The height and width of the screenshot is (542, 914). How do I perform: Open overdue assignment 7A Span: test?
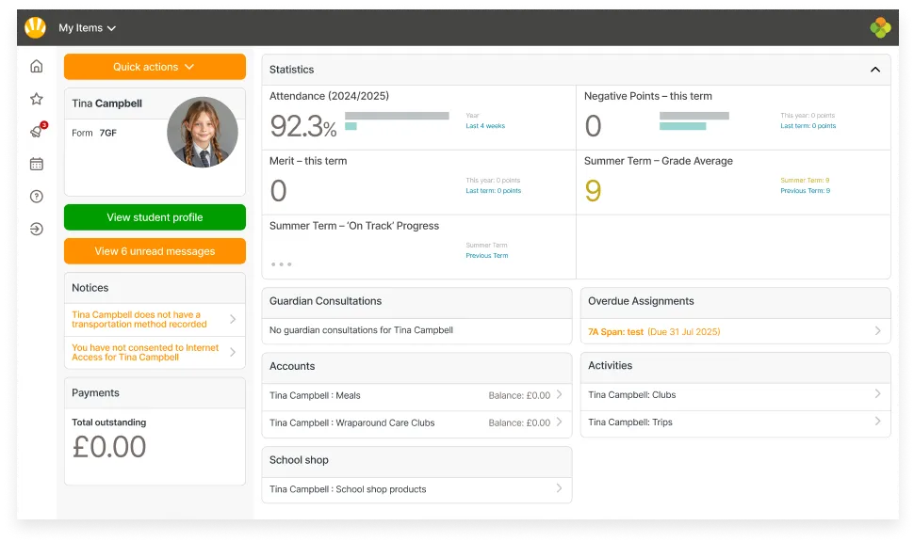click(x=735, y=331)
